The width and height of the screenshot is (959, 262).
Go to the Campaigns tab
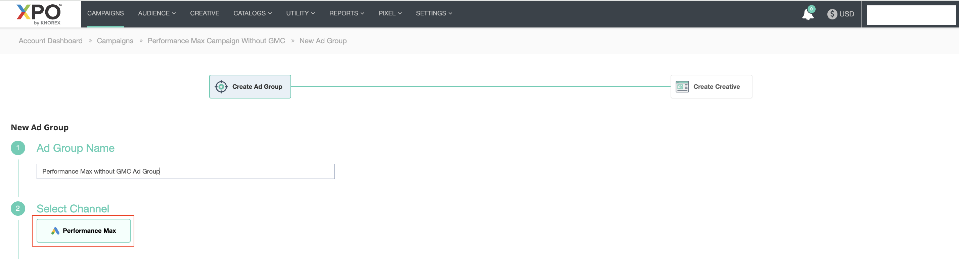click(x=105, y=13)
